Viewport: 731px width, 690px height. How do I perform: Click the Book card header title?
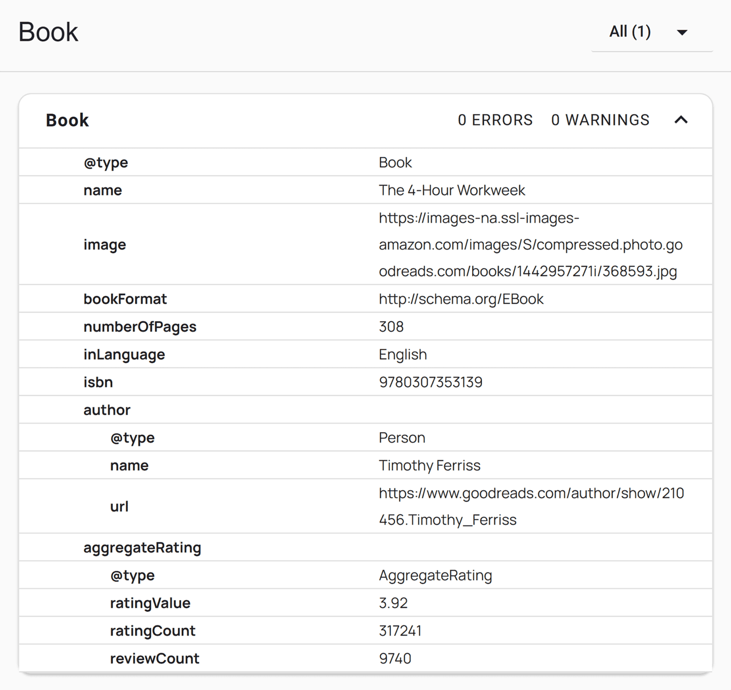pyautogui.click(x=67, y=120)
